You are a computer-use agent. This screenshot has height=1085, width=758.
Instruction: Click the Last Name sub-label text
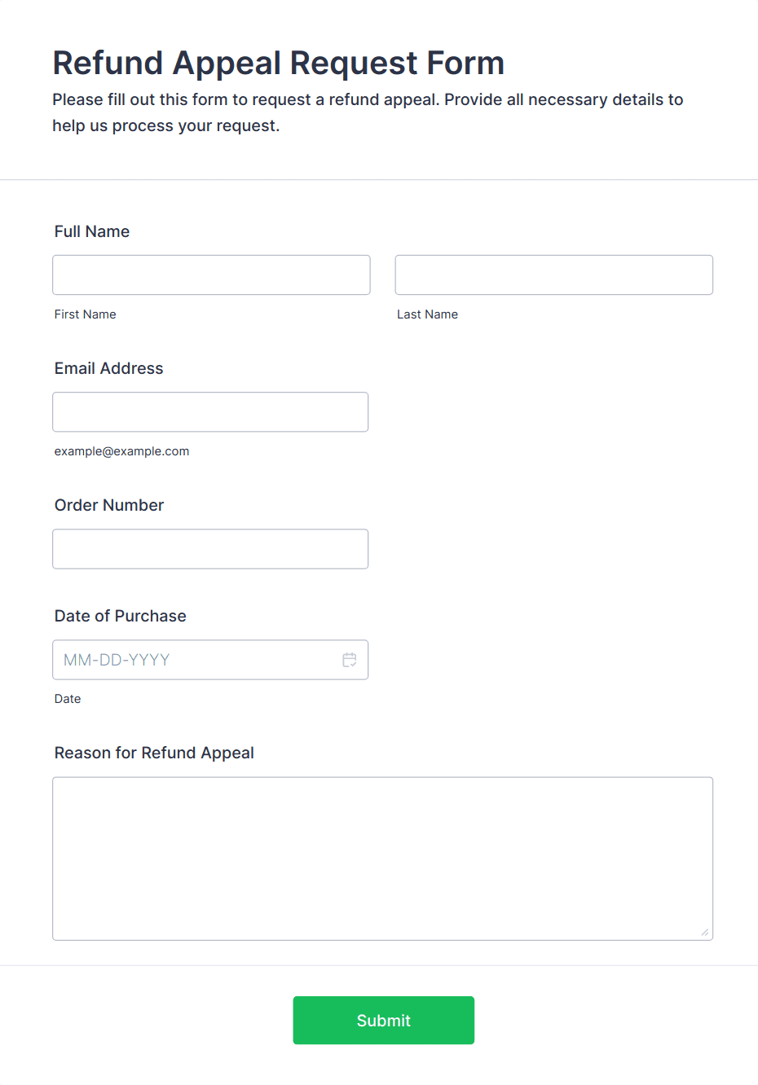click(x=428, y=314)
